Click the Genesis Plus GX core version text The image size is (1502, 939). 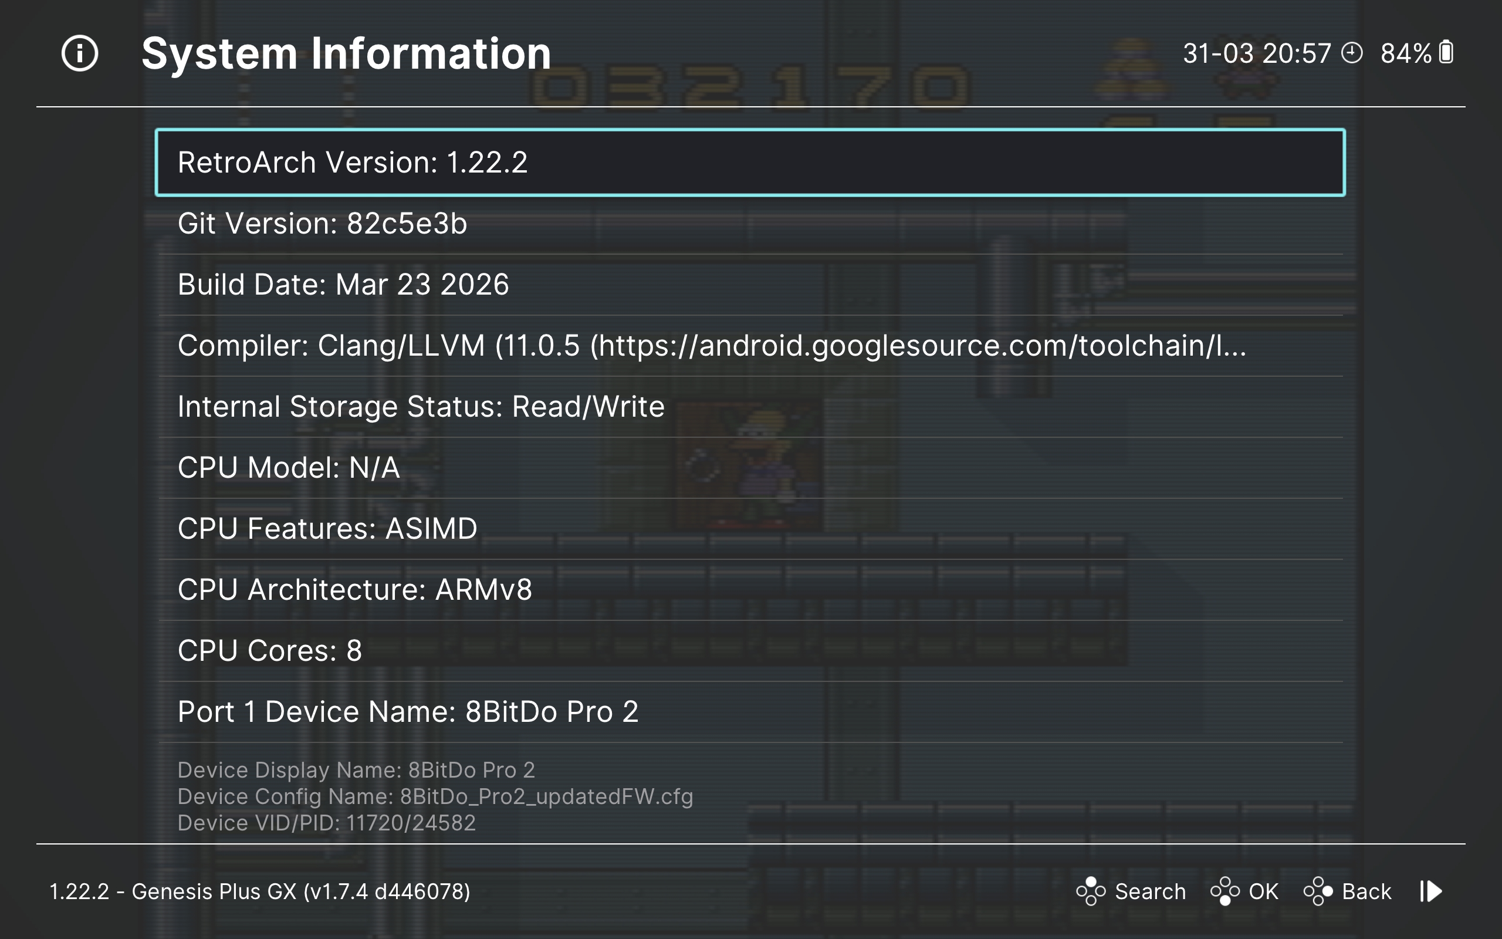(x=259, y=891)
